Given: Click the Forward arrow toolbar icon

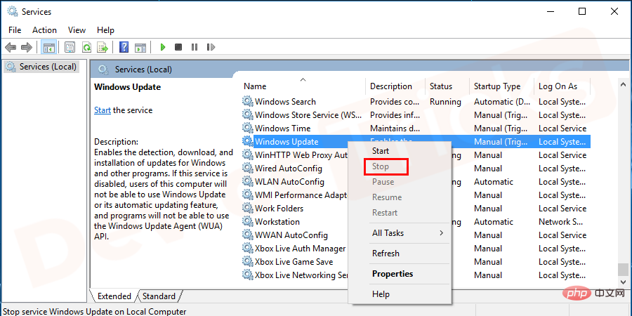Looking at the screenshot, I should tap(27, 48).
